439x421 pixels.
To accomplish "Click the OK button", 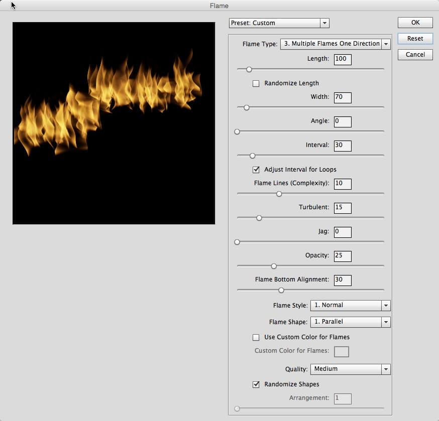I will pyautogui.click(x=415, y=23).
